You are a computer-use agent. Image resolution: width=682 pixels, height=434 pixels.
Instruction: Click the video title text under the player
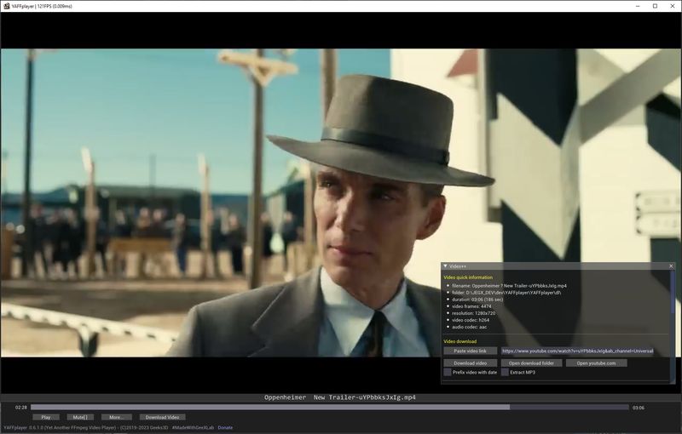point(339,397)
